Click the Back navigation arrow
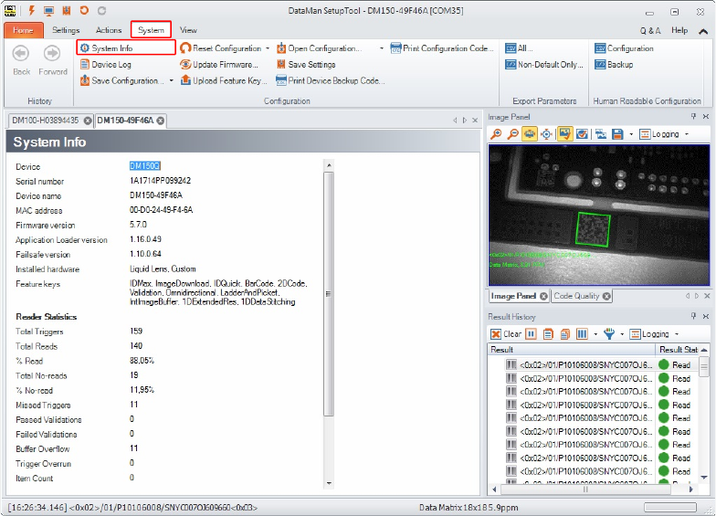The width and height of the screenshot is (716, 516). pos(21,55)
